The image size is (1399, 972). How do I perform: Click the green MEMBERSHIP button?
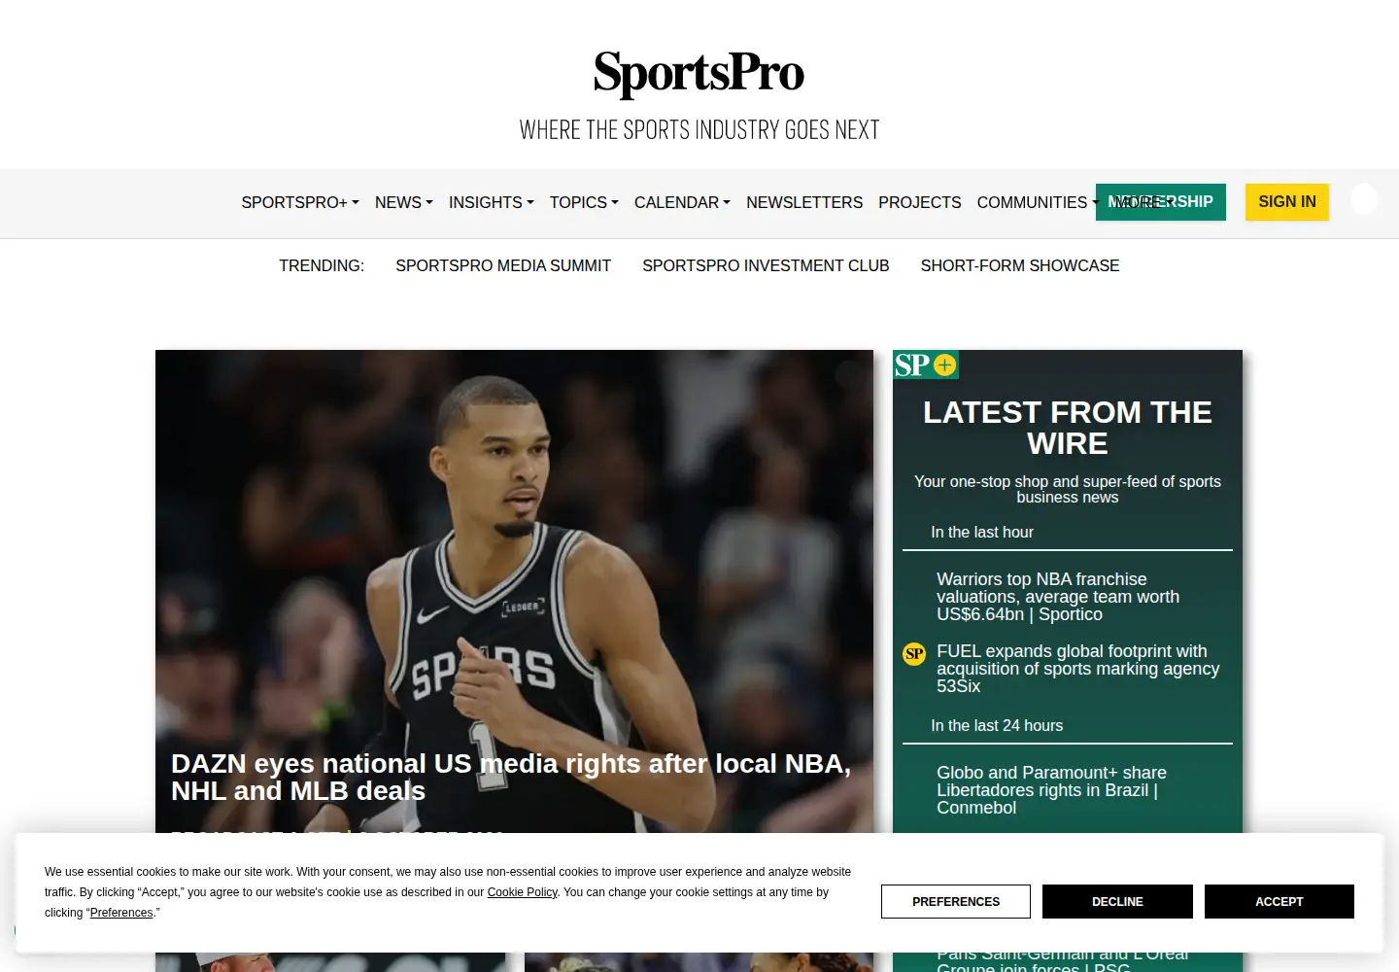1161,202
